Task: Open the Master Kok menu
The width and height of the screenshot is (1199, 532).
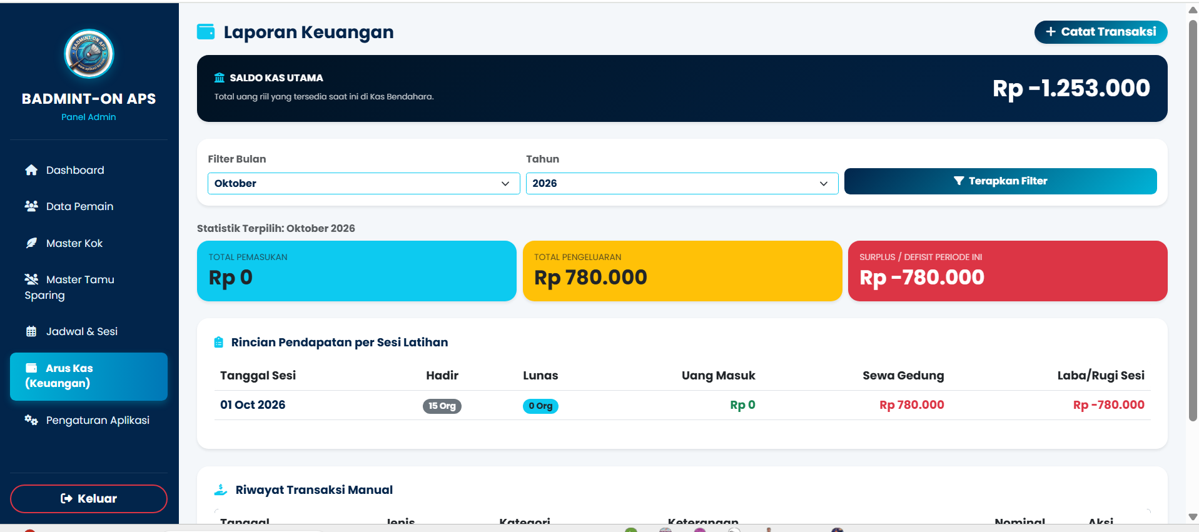Action: point(89,243)
